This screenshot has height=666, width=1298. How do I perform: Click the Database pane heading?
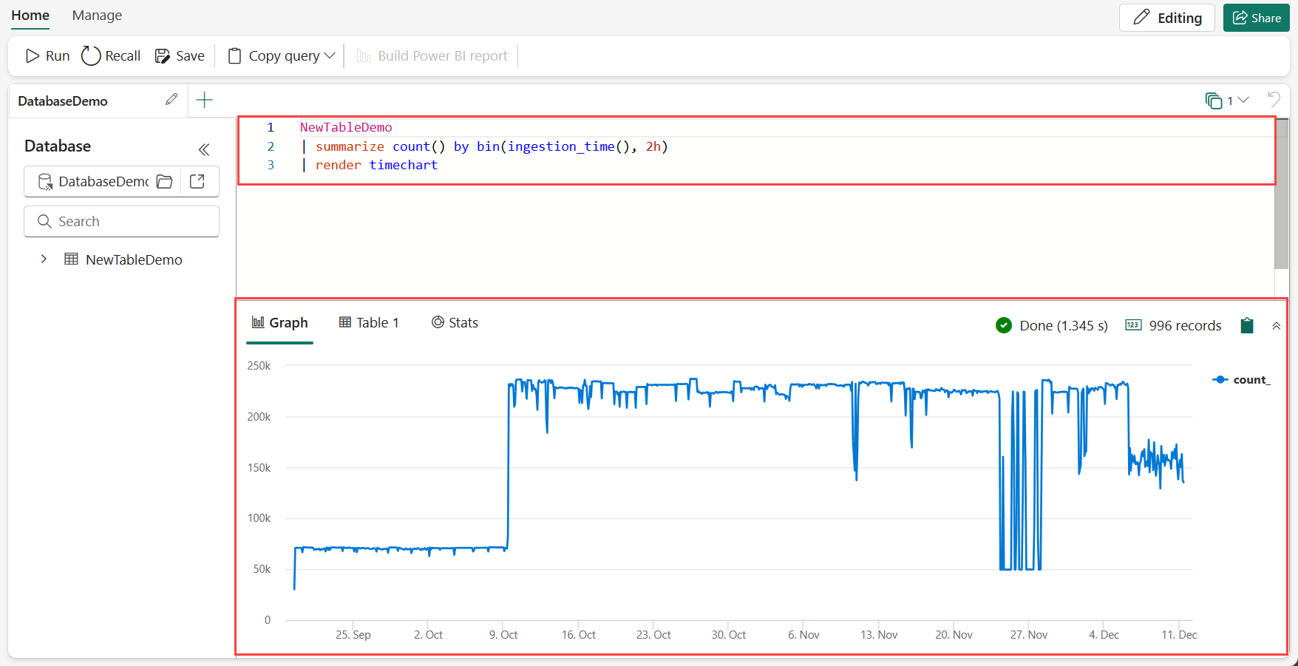coord(58,146)
